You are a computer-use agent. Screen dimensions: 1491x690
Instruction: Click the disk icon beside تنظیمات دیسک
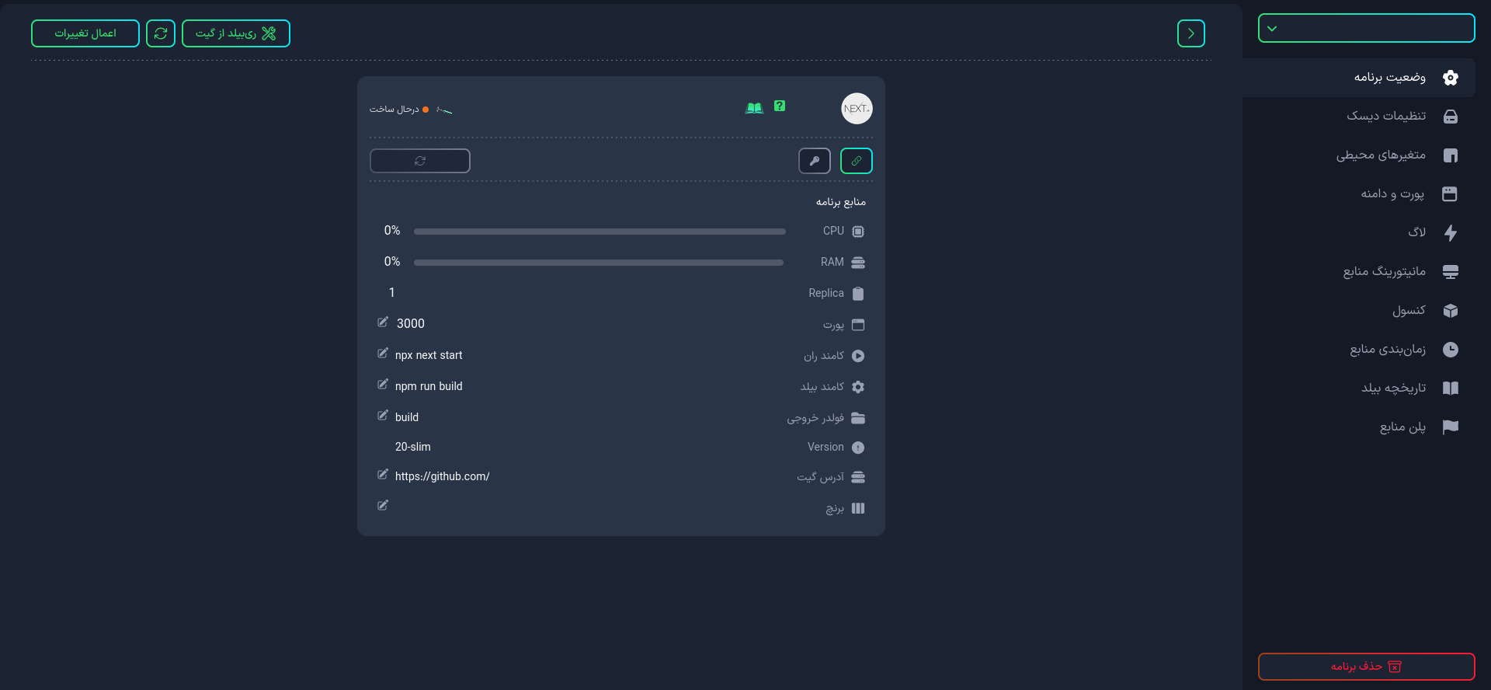1450,117
